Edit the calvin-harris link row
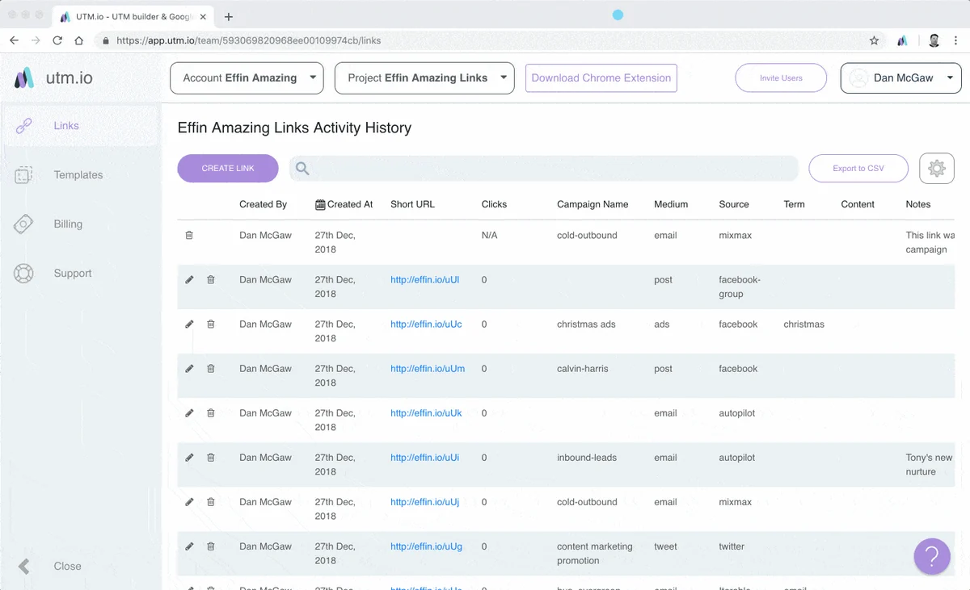Screen dimensions: 970x590 (189, 369)
